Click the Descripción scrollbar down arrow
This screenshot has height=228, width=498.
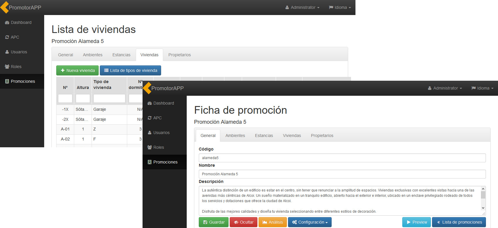point(483,208)
